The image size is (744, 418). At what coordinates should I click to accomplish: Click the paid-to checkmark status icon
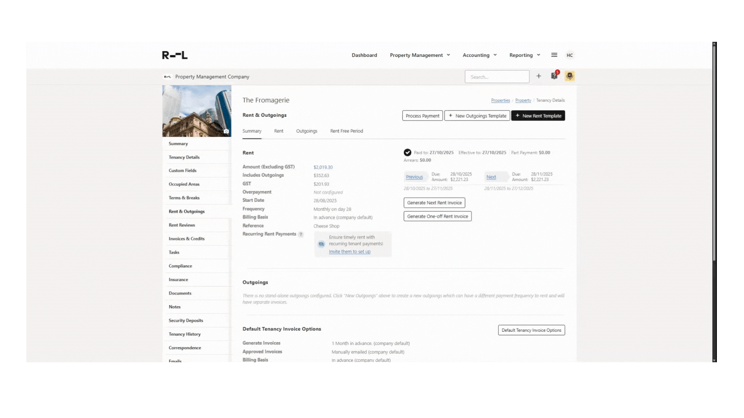tap(407, 152)
